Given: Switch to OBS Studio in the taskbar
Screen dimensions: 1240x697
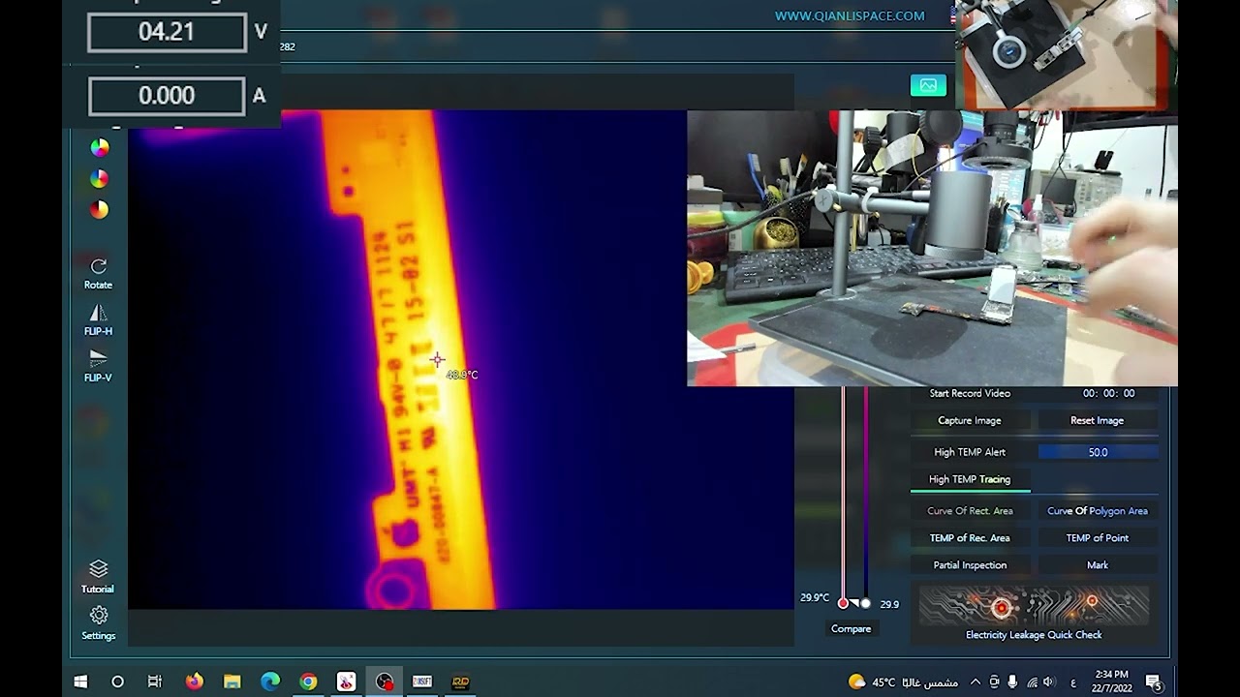Looking at the screenshot, I should 385,682.
